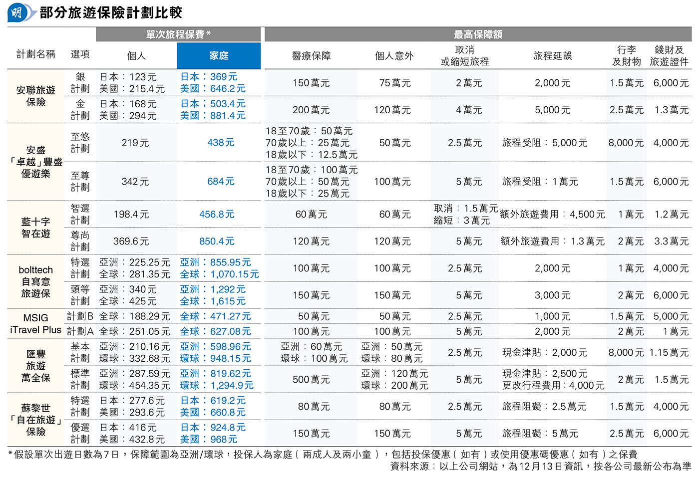Click the bolttech 自寫意旅遊保 plan name
This screenshot has height=477, width=699.
click(x=35, y=281)
